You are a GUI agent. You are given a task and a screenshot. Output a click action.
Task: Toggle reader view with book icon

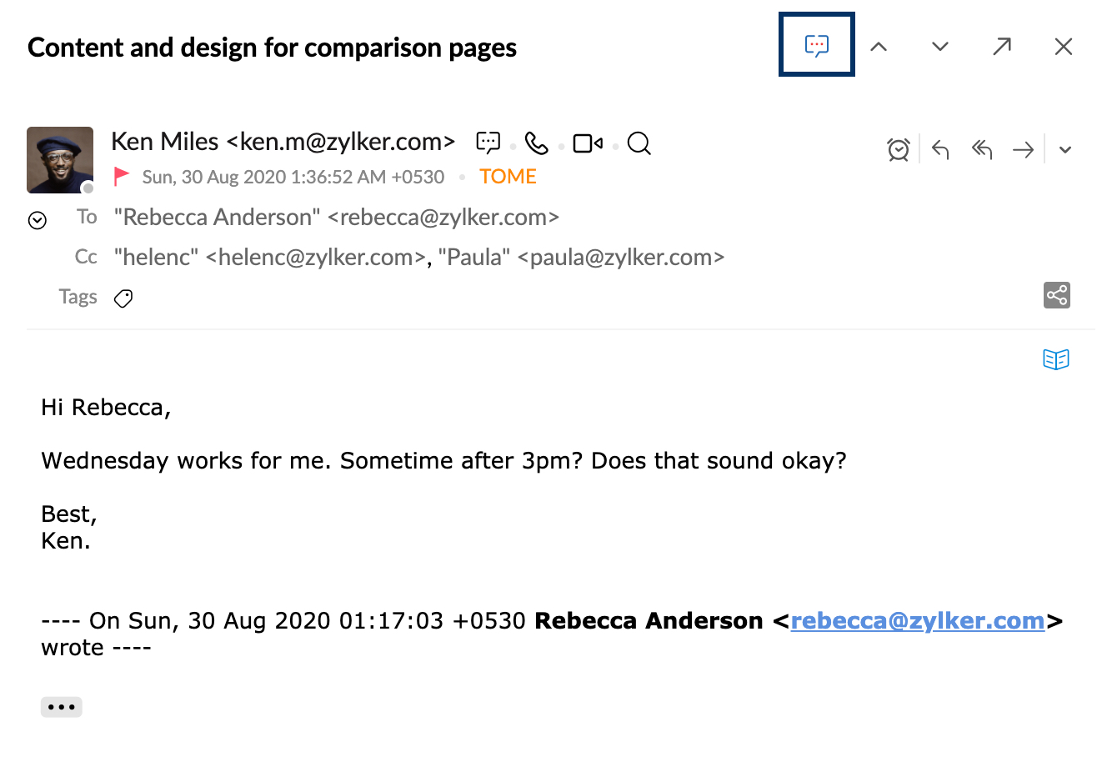point(1056,359)
